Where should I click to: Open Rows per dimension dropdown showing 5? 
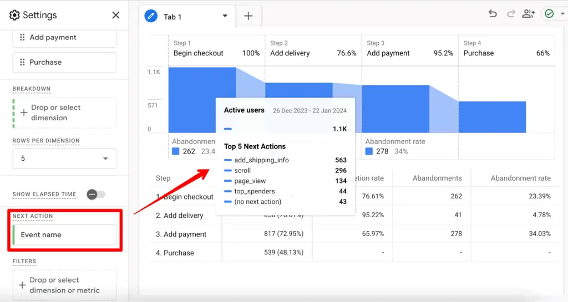(64, 158)
